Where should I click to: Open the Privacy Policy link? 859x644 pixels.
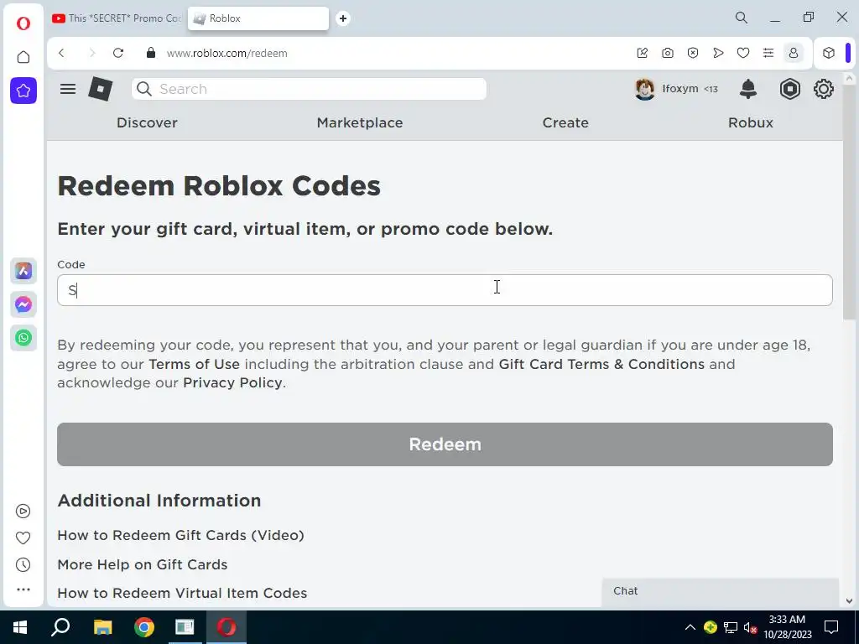233,382
